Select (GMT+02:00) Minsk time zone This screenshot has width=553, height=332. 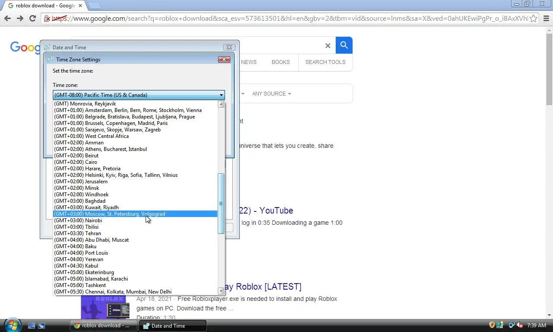[x=135, y=188]
